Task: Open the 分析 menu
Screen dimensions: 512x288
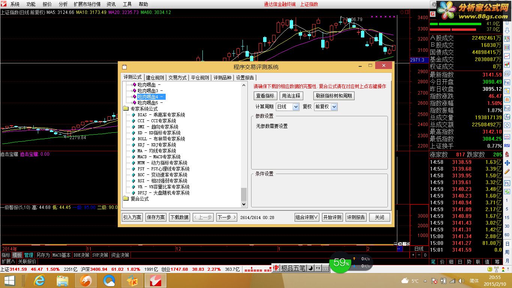Action: coord(63,4)
